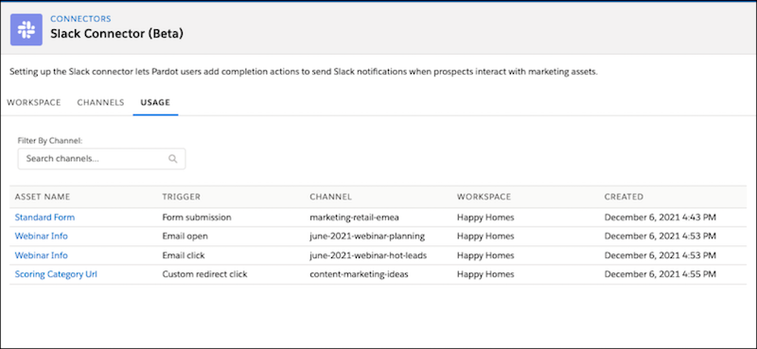Viewport: 757px width, 349px height.
Task: Click Happy Homes in the Scoring Category Url row
Action: point(485,274)
